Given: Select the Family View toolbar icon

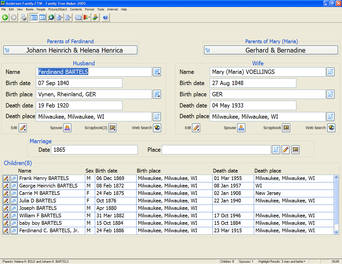Looking at the screenshot, I should (x=34, y=18).
